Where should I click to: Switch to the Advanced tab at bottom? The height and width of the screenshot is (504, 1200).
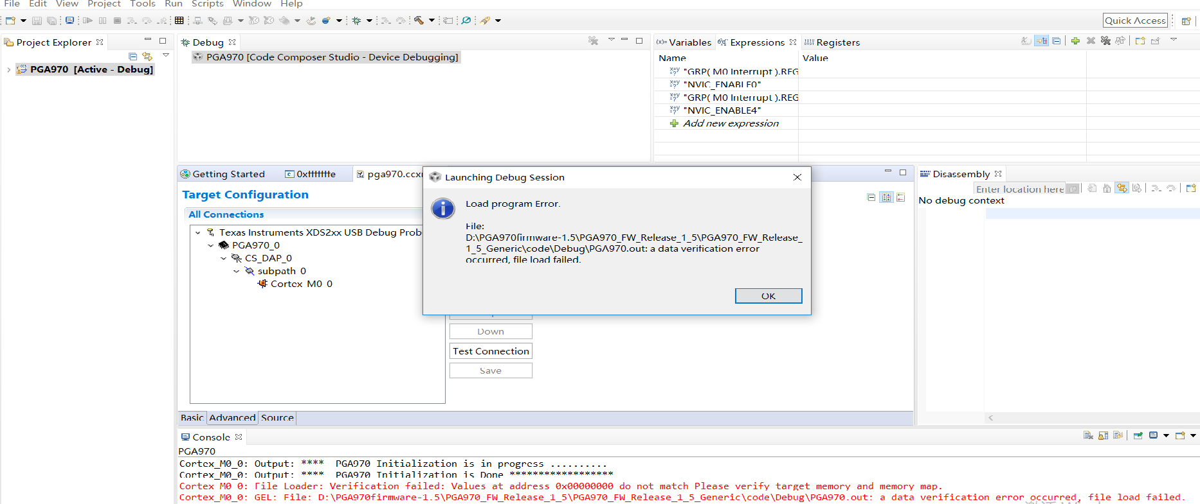232,417
